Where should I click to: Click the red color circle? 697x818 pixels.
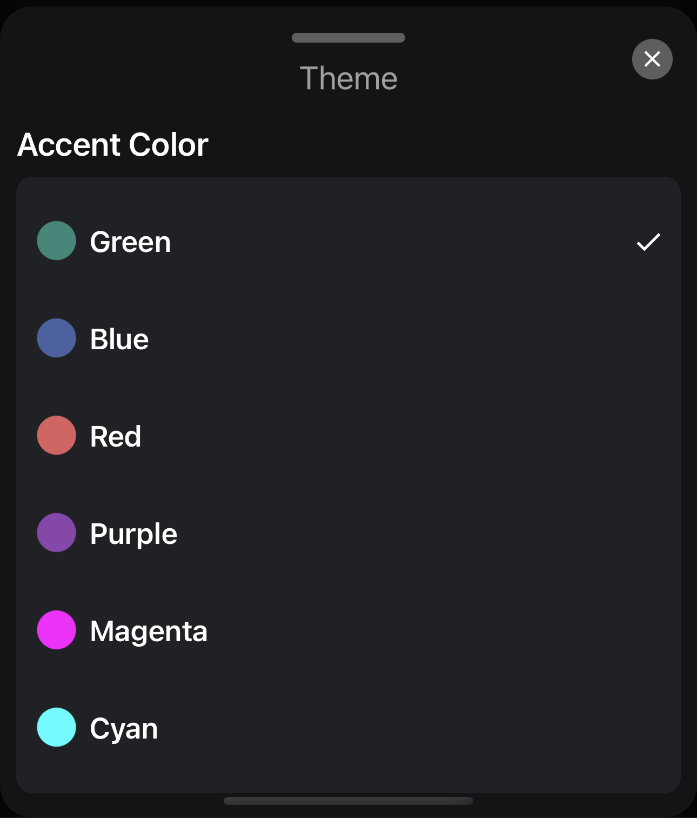[56, 435]
